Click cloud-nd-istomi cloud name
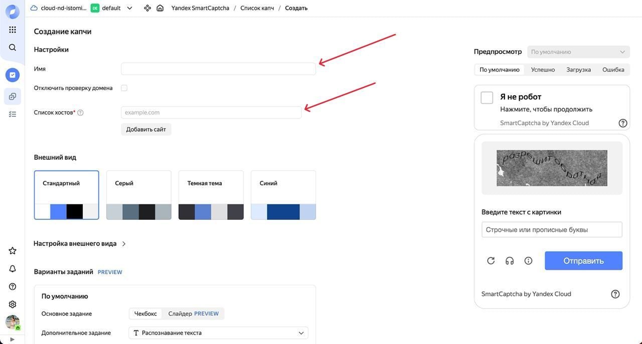 (x=63, y=8)
